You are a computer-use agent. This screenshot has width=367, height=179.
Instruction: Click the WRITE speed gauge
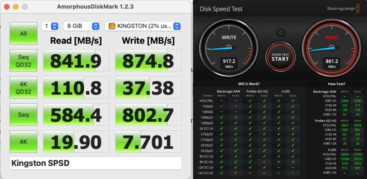tap(229, 48)
